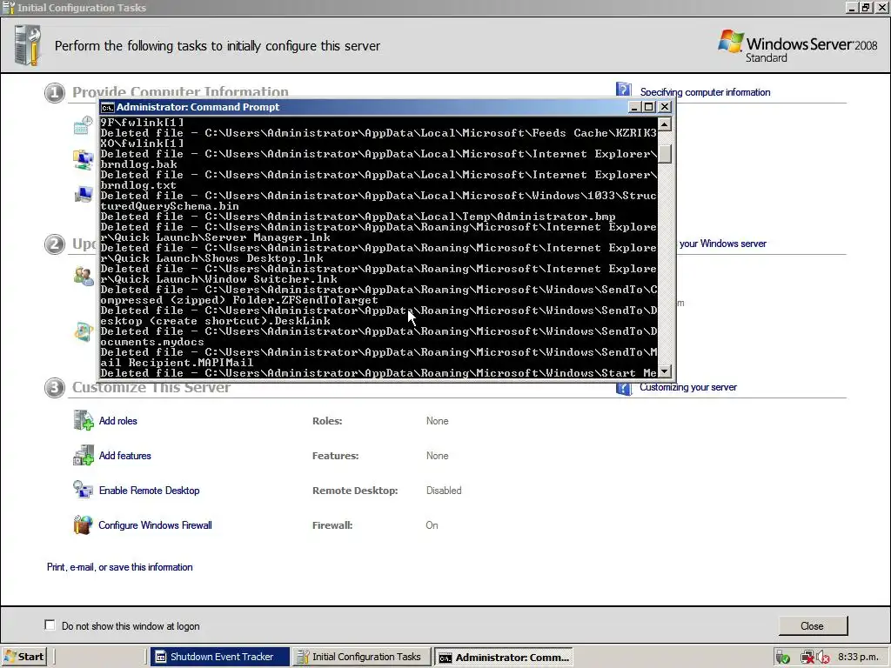Click the time zone clock icon under Provide Computer Information

(84, 125)
